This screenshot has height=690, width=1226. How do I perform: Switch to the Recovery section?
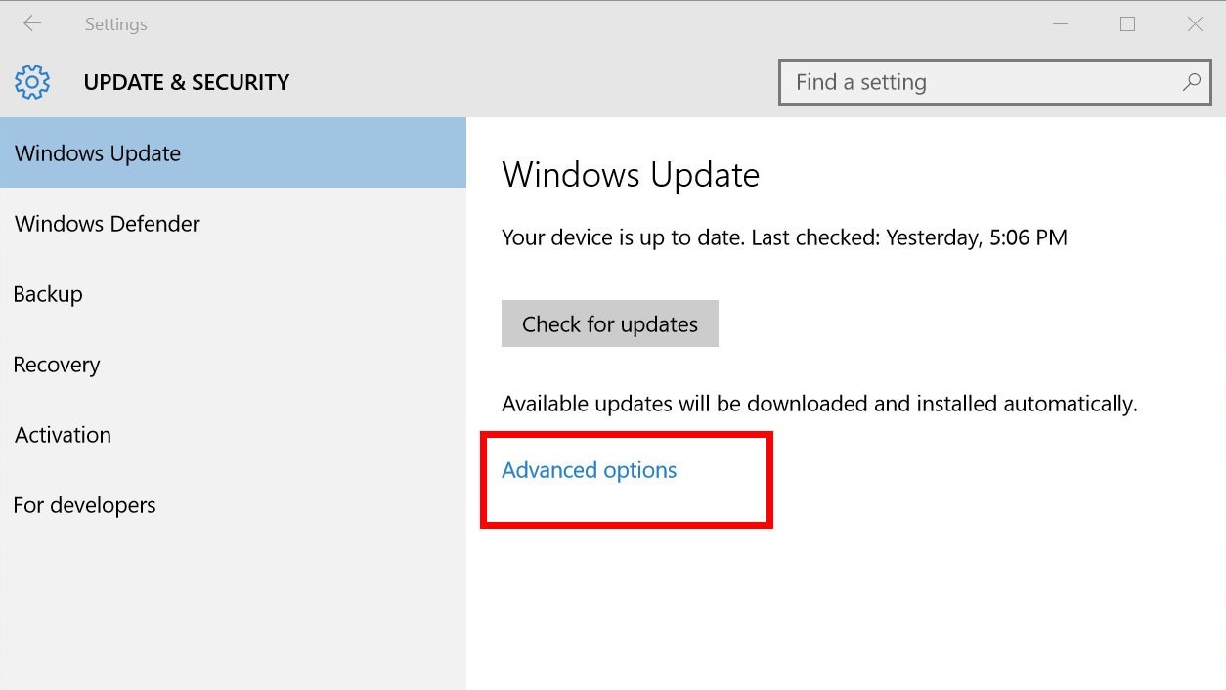click(233, 364)
